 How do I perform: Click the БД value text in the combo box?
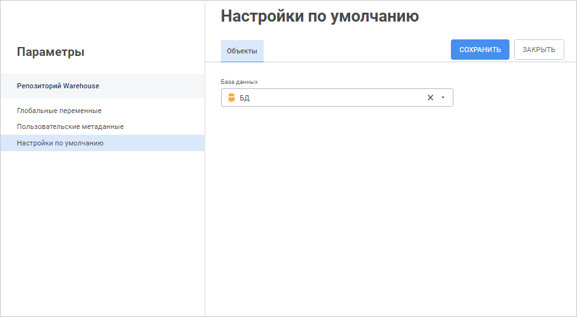point(245,98)
